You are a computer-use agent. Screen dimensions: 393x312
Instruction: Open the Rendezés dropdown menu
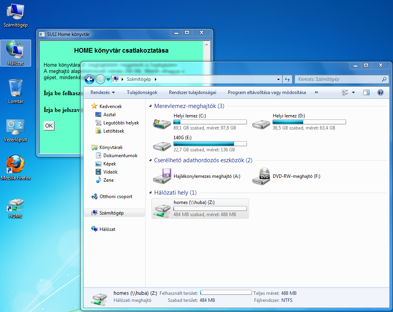pyautogui.click(x=103, y=92)
